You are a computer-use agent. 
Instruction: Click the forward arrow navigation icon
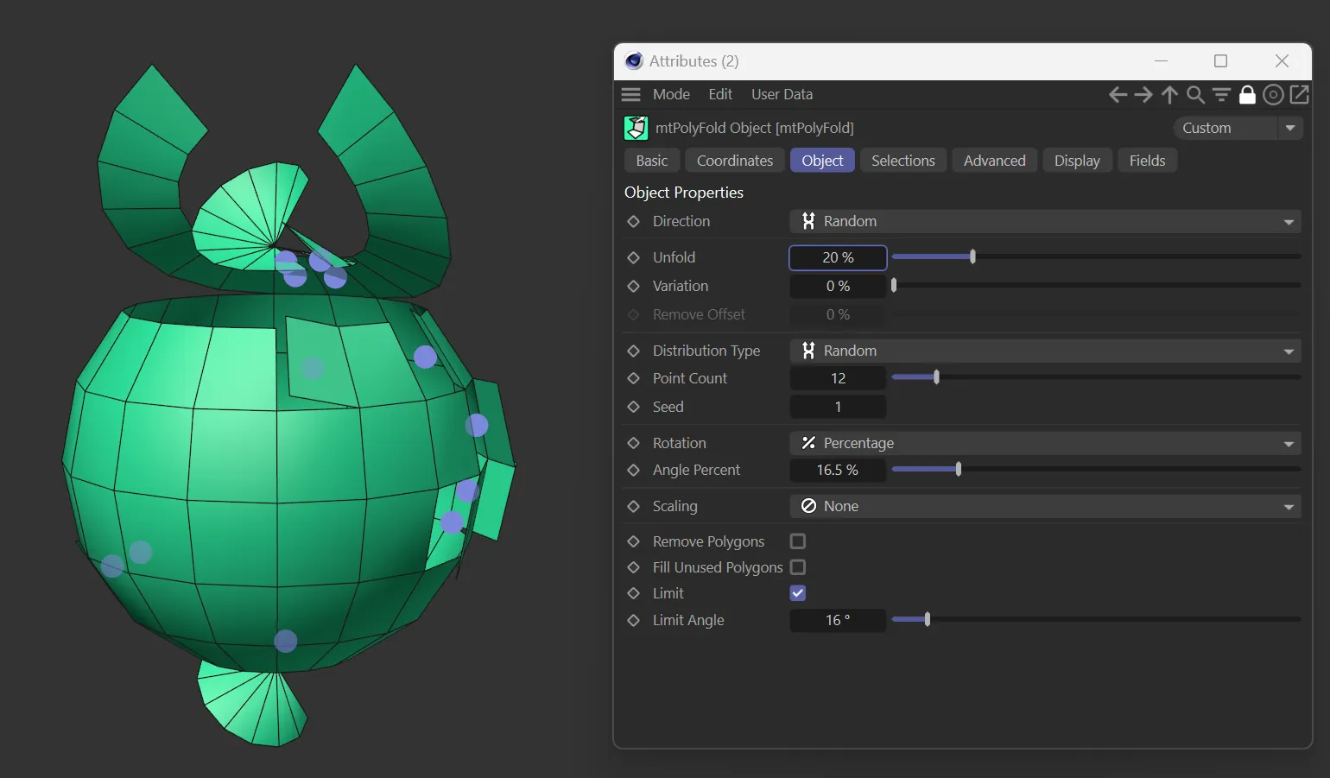[x=1143, y=95]
